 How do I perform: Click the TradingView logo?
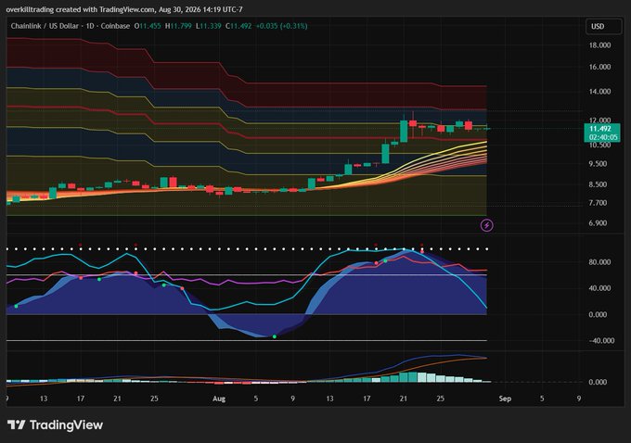pyautogui.click(x=55, y=424)
